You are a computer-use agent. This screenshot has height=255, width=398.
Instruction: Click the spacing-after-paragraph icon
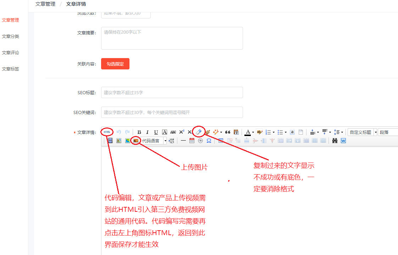325,132
